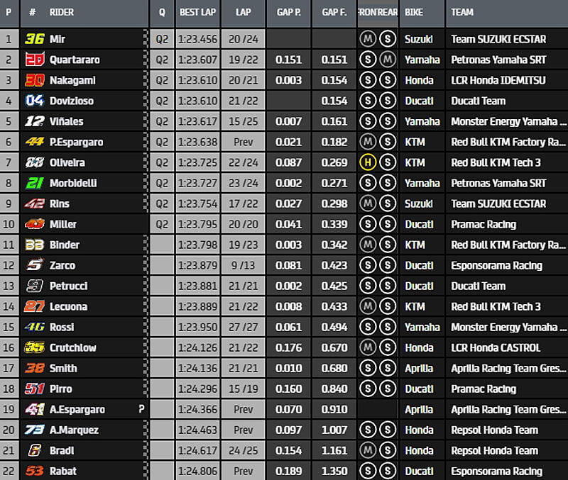Click Mir's M front tyre icon
The image size is (568, 480).
367,39
